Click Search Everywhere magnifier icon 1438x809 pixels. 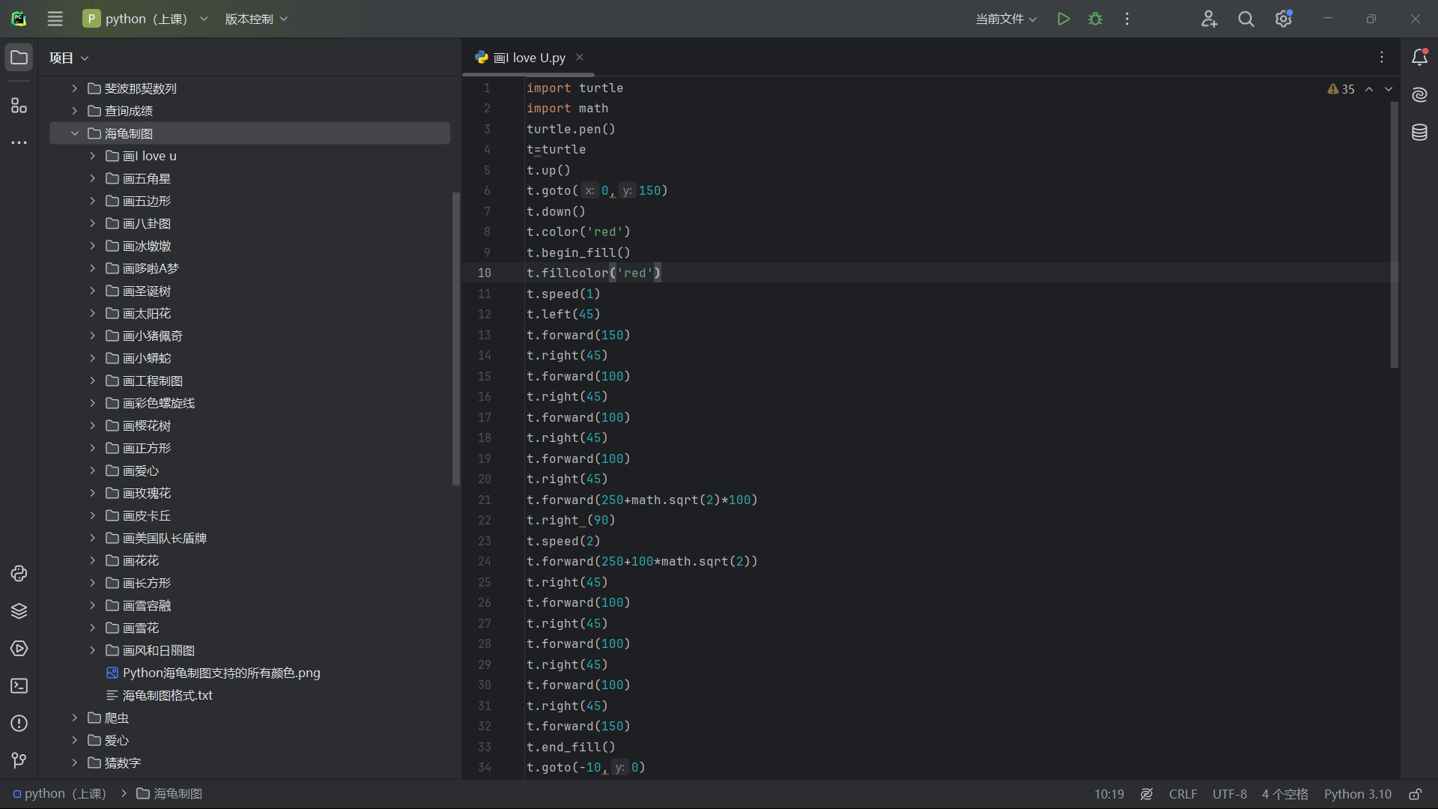coord(1246,19)
